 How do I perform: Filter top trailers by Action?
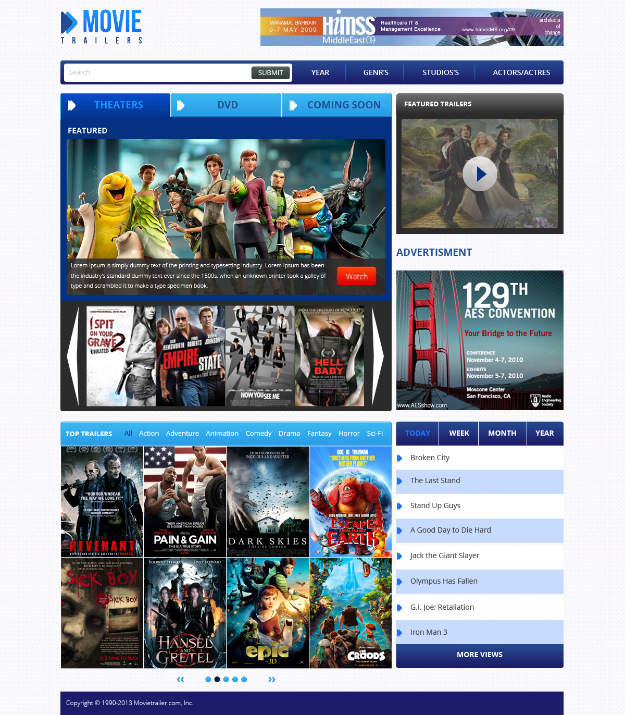pos(149,434)
